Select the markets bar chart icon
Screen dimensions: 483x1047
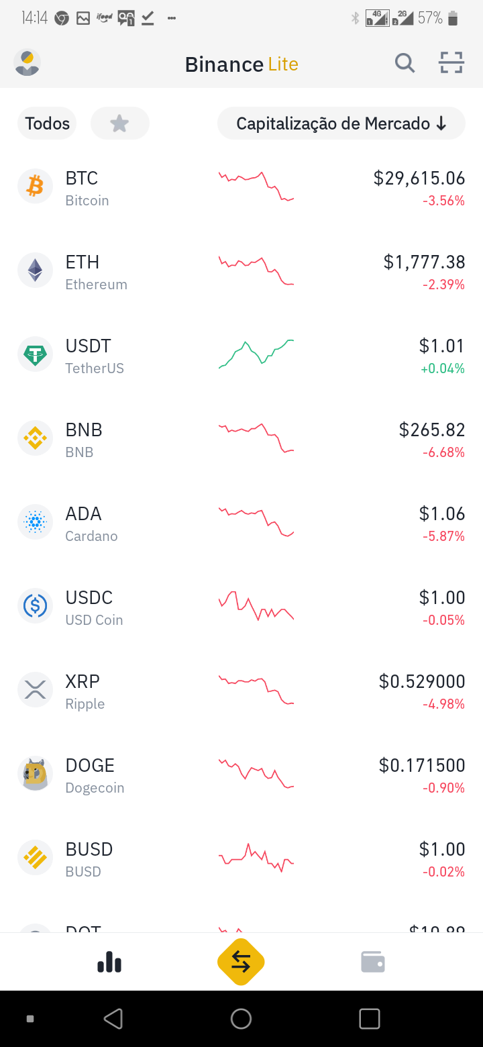pos(109,962)
